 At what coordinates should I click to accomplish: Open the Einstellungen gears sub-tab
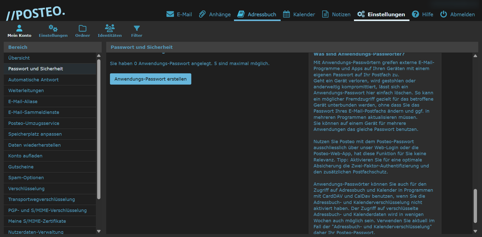53,28
